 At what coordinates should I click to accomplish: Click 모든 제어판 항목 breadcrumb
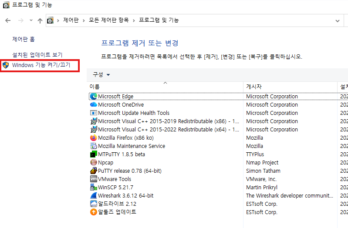click(109, 20)
